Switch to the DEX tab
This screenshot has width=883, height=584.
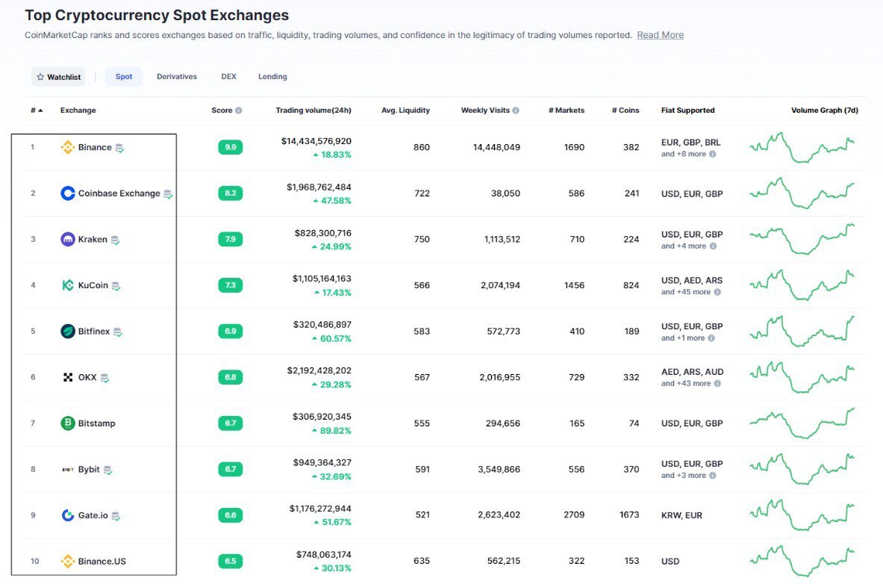click(228, 77)
